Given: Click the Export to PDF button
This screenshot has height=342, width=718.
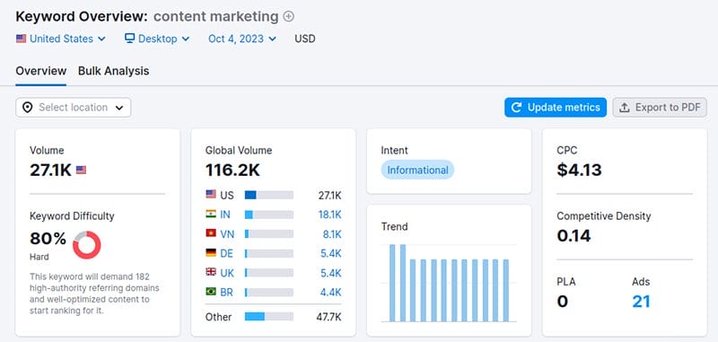Looking at the screenshot, I should click(x=660, y=107).
